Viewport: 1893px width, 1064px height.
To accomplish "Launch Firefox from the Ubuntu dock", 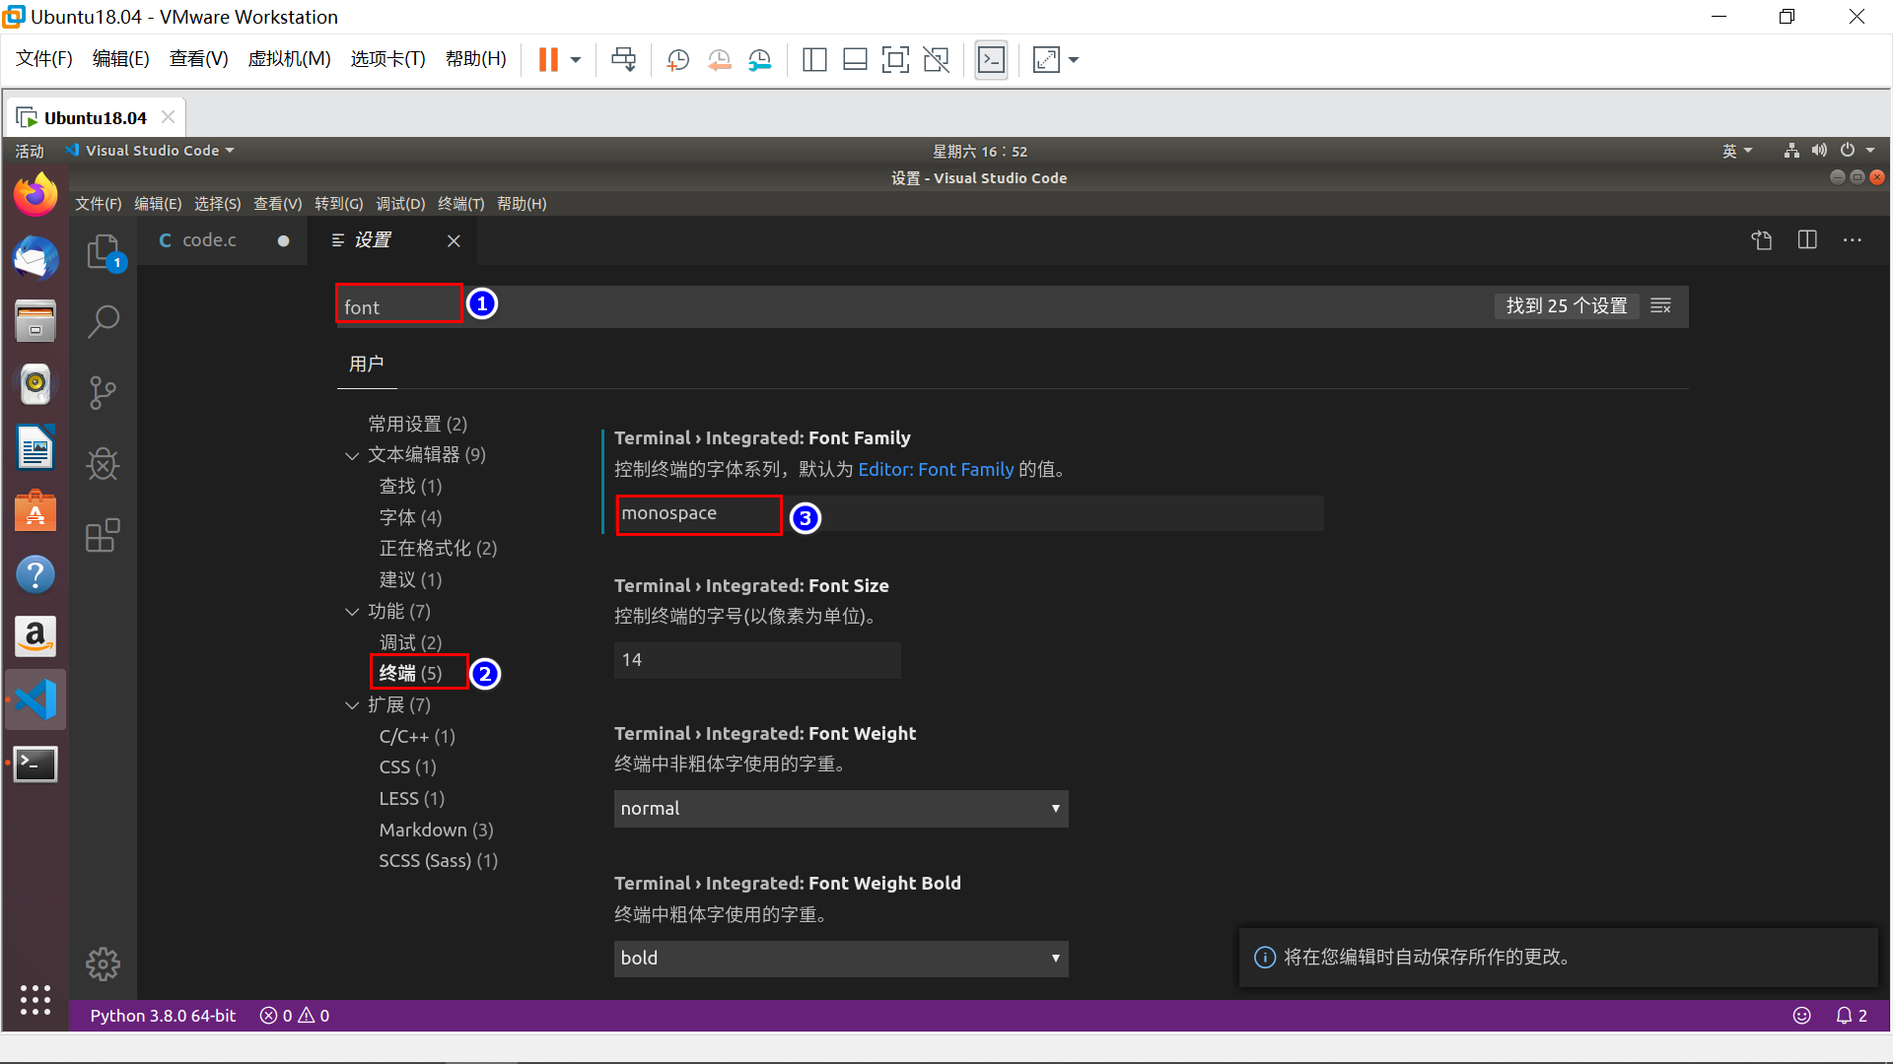I will (x=35, y=194).
